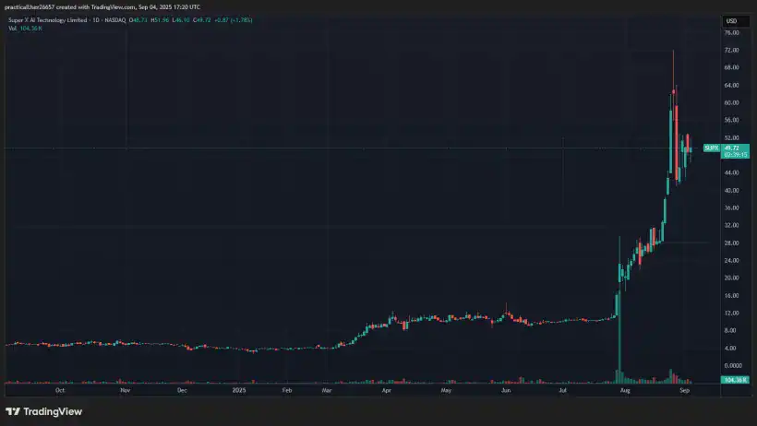The height and width of the screenshot is (426, 757).
Task: Click the 104.36 K volume axis label
Action: pos(736,380)
